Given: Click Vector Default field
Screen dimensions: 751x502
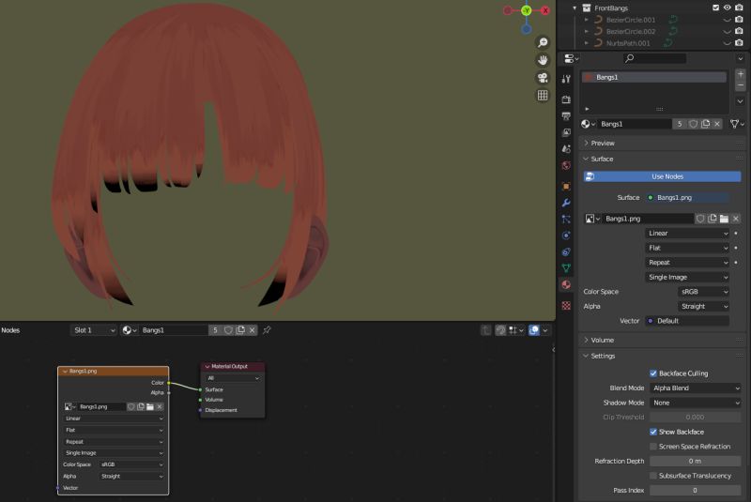Looking at the screenshot, I should tap(687, 321).
